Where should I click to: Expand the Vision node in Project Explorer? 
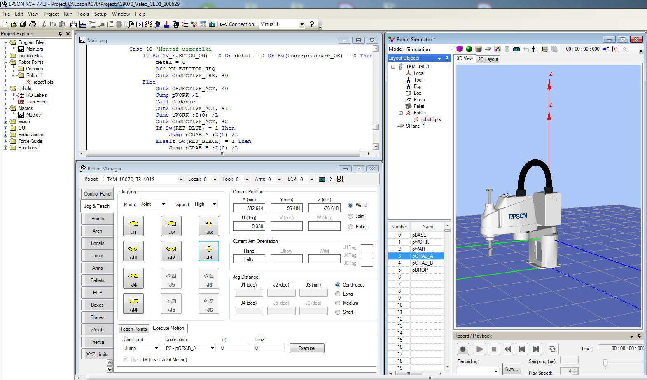(x=6, y=121)
